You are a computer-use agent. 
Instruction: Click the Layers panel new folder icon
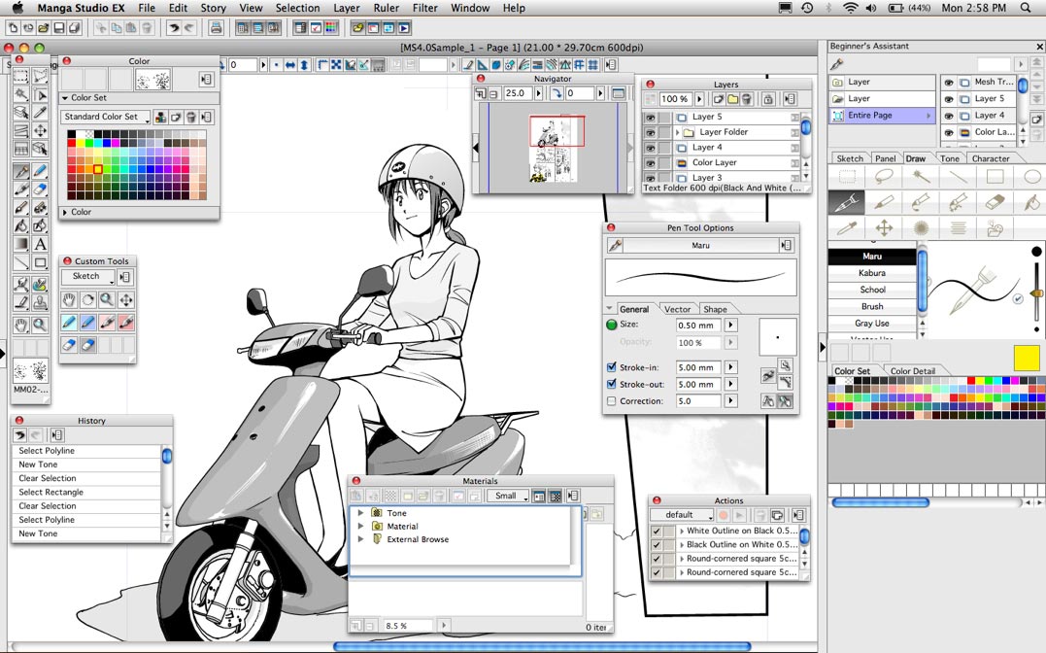click(x=732, y=99)
